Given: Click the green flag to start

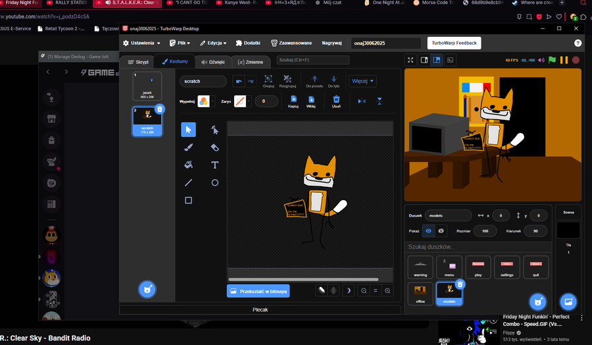Looking at the screenshot, I should 552,60.
